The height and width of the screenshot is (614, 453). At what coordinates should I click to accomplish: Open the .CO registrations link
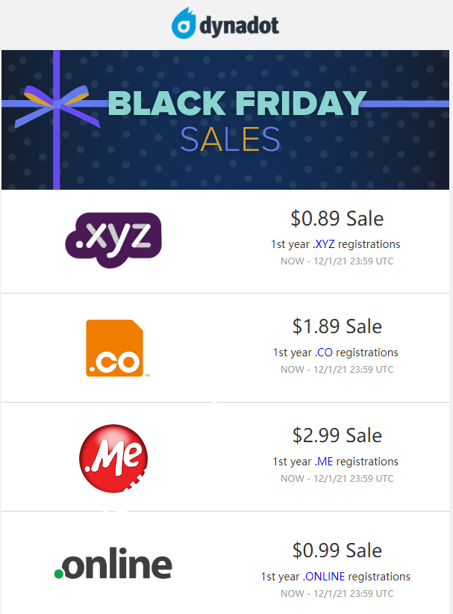pos(325,353)
